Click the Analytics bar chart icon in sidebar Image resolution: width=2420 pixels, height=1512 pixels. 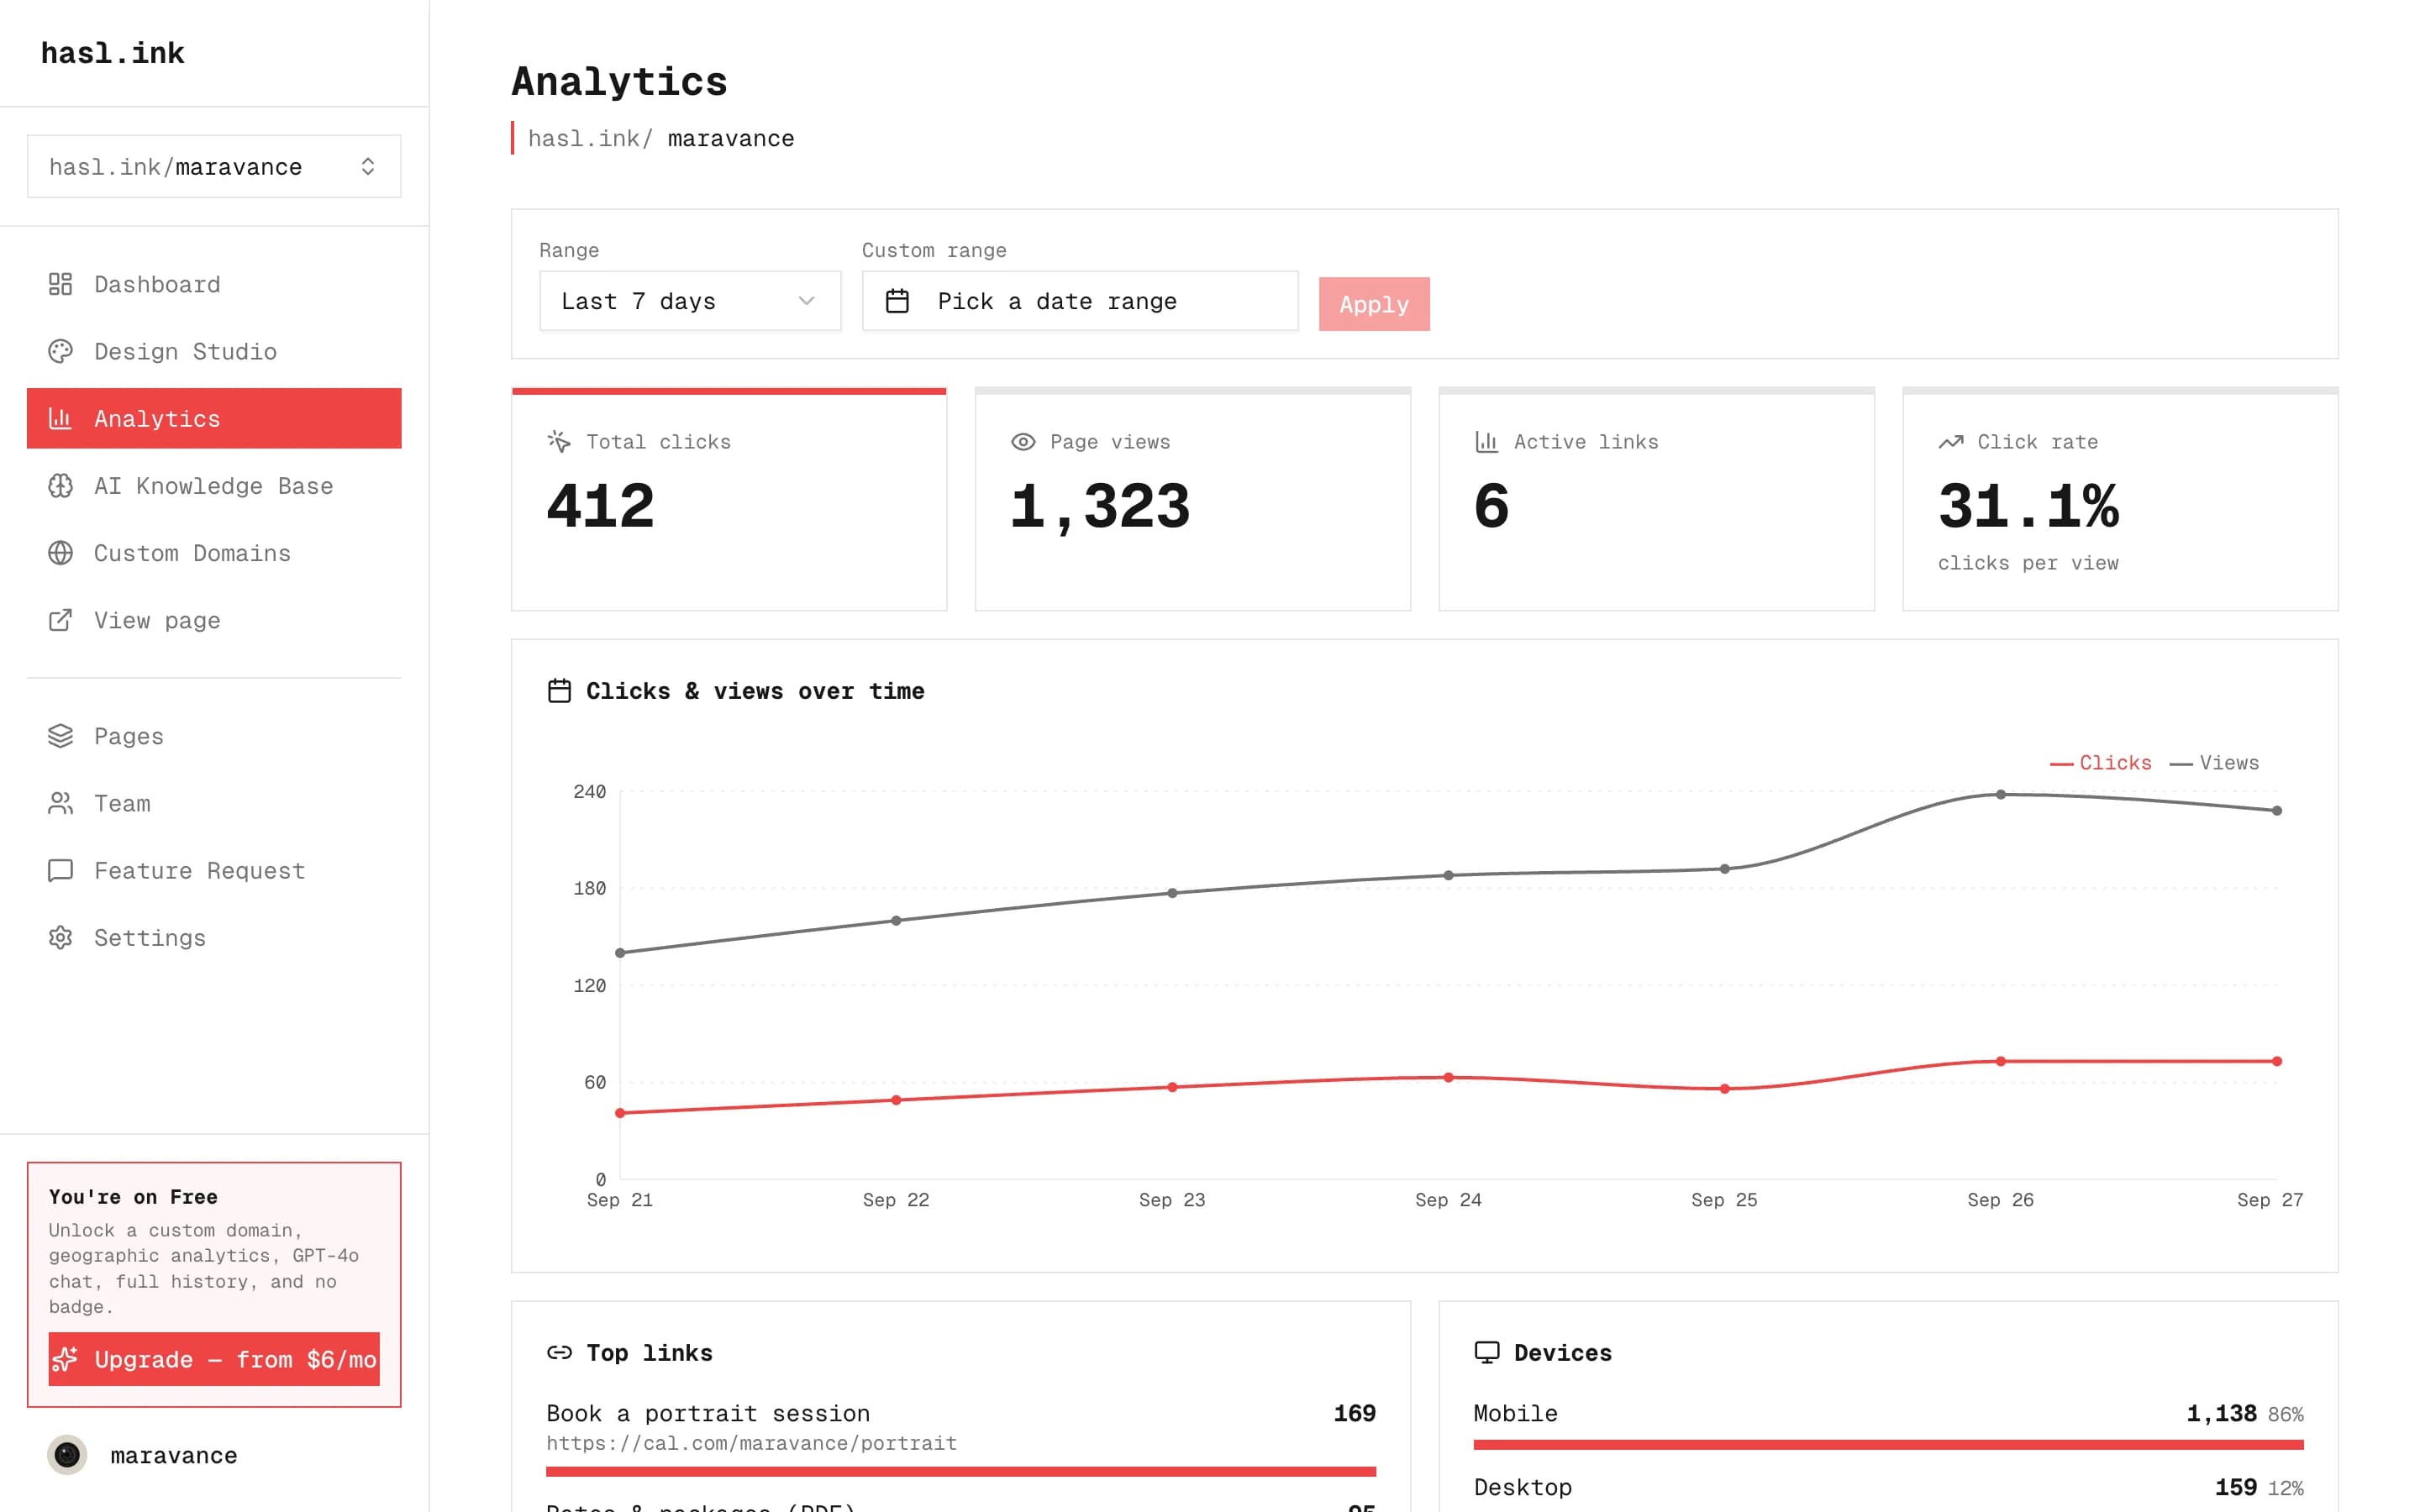pos(60,418)
